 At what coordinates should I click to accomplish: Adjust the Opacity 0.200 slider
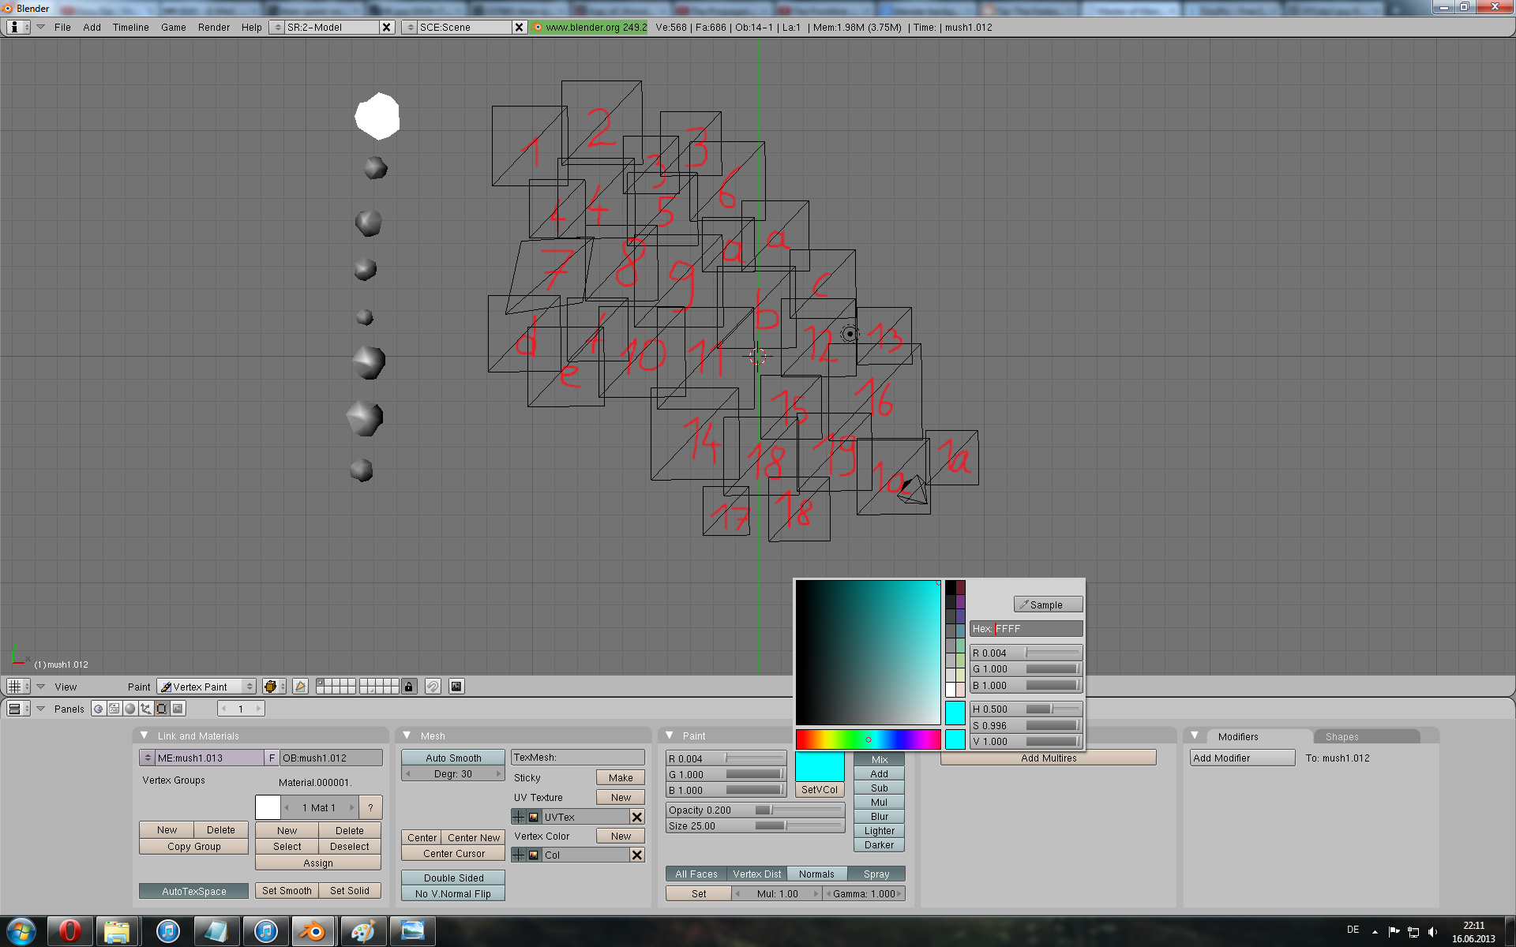click(756, 810)
